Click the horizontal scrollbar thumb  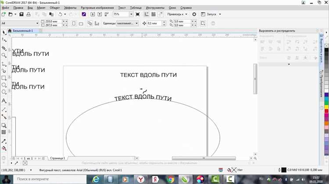(204, 158)
